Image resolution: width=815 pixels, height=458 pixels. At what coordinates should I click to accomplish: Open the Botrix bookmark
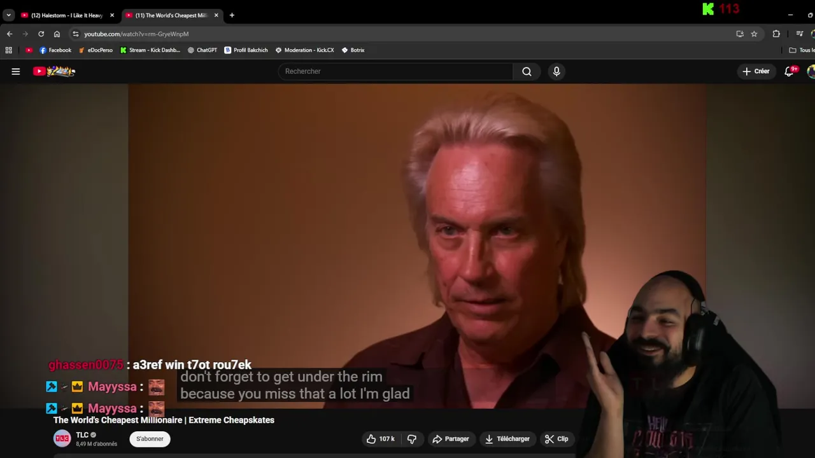(x=353, y=50)
